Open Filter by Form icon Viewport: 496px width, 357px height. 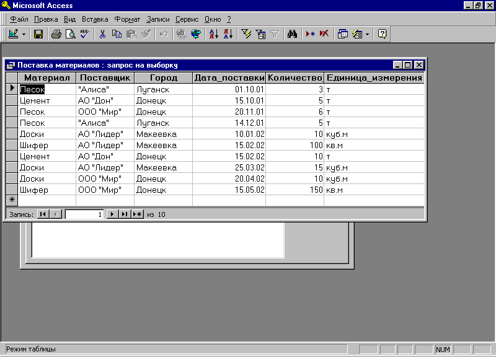pyautogui.click(x=260, y=34)
